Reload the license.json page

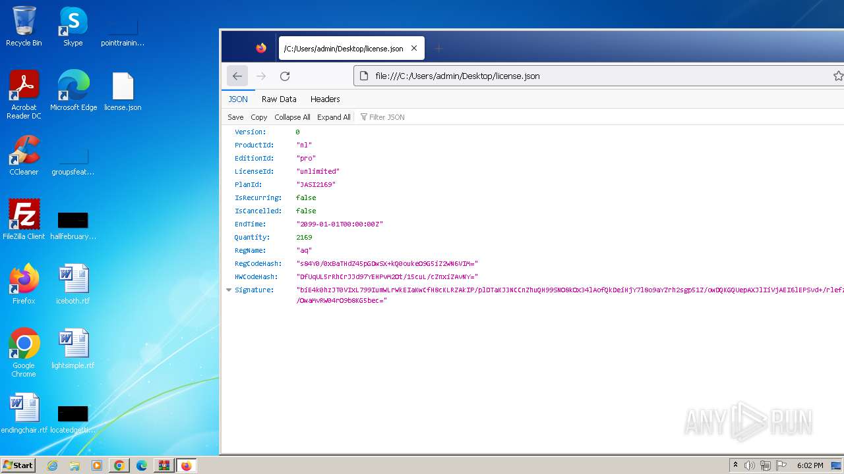click(x=285, y=76)
